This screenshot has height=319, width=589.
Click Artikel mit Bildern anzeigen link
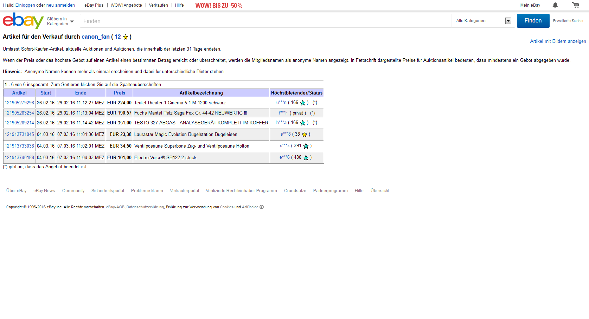(x=558, y=41)
